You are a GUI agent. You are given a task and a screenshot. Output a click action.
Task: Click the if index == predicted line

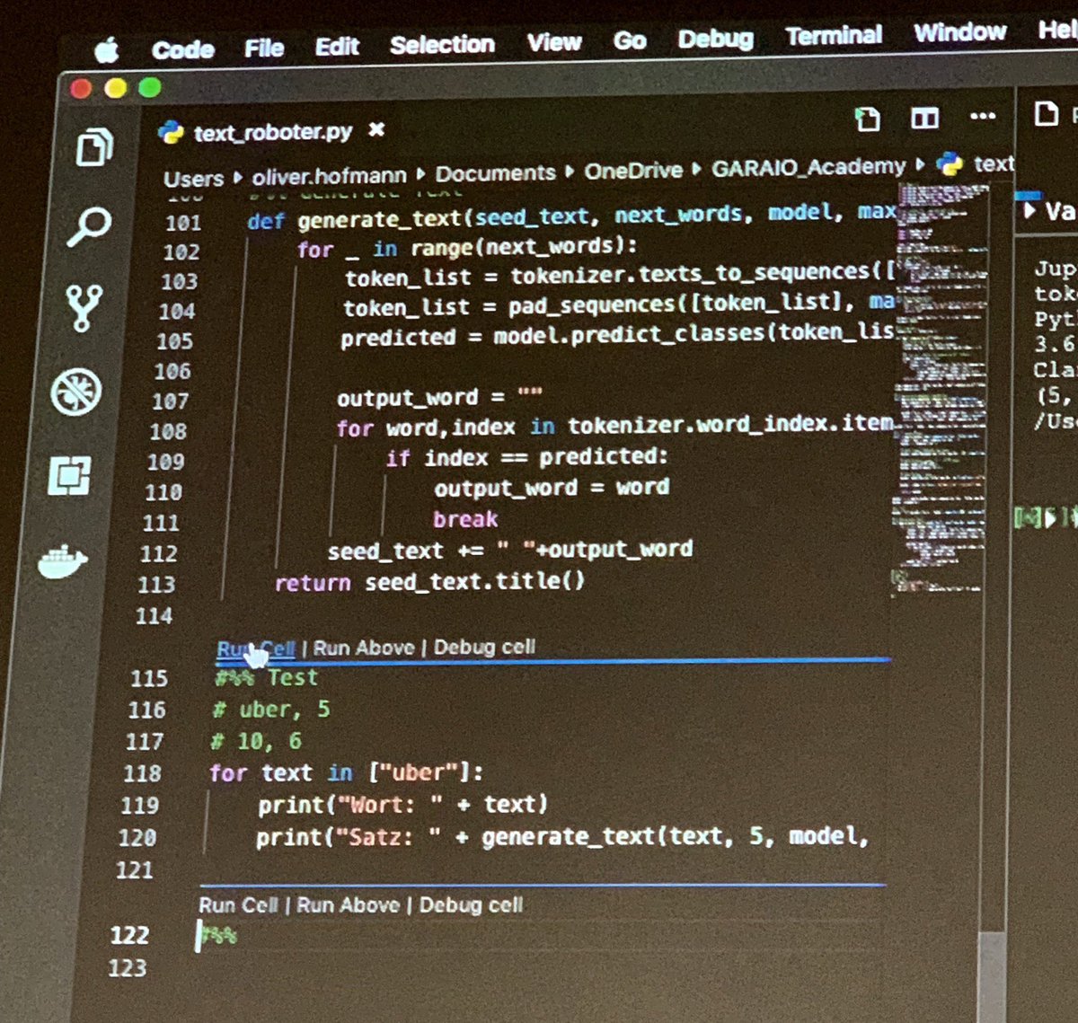pos(527,457)
